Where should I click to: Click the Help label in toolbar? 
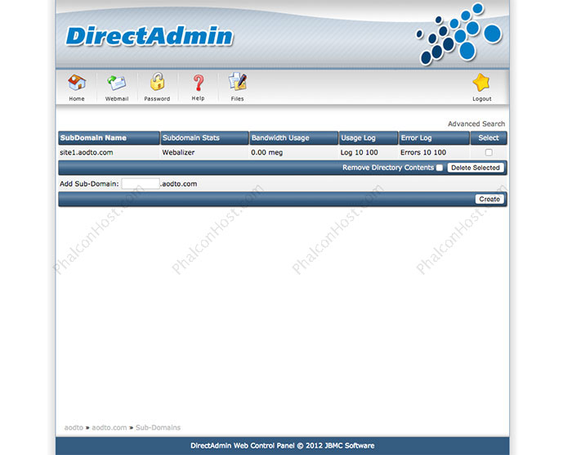tap(198, 98)
